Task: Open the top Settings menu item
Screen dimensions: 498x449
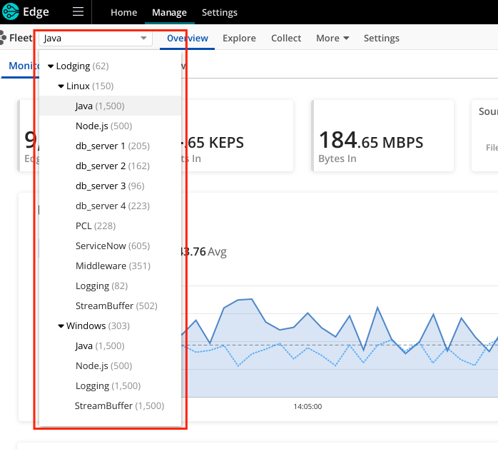Action: pos(220,12)
